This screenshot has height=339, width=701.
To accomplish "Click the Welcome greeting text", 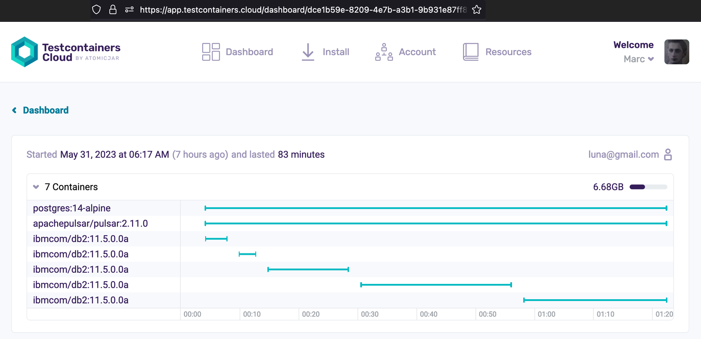I will [633, 45].
